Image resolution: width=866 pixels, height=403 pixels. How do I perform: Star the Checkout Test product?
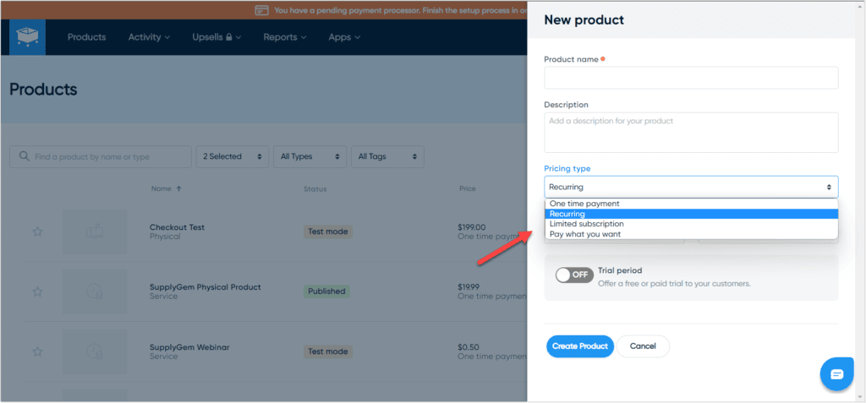(37, 231)
